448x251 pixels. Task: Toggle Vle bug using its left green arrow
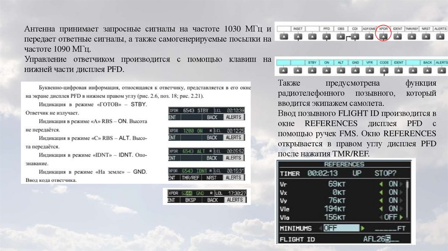coord(381,209)
